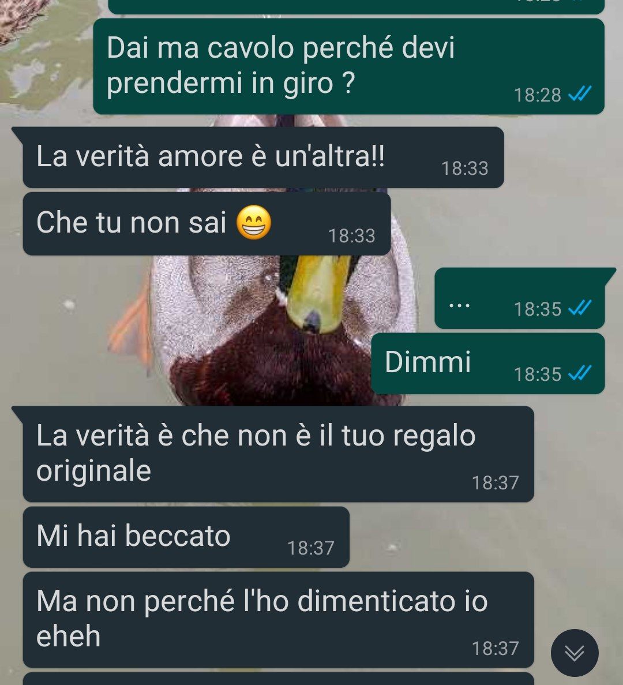Tap the 'Mi hai beccato' message
The image size is (623, 685).
(186, 537)
